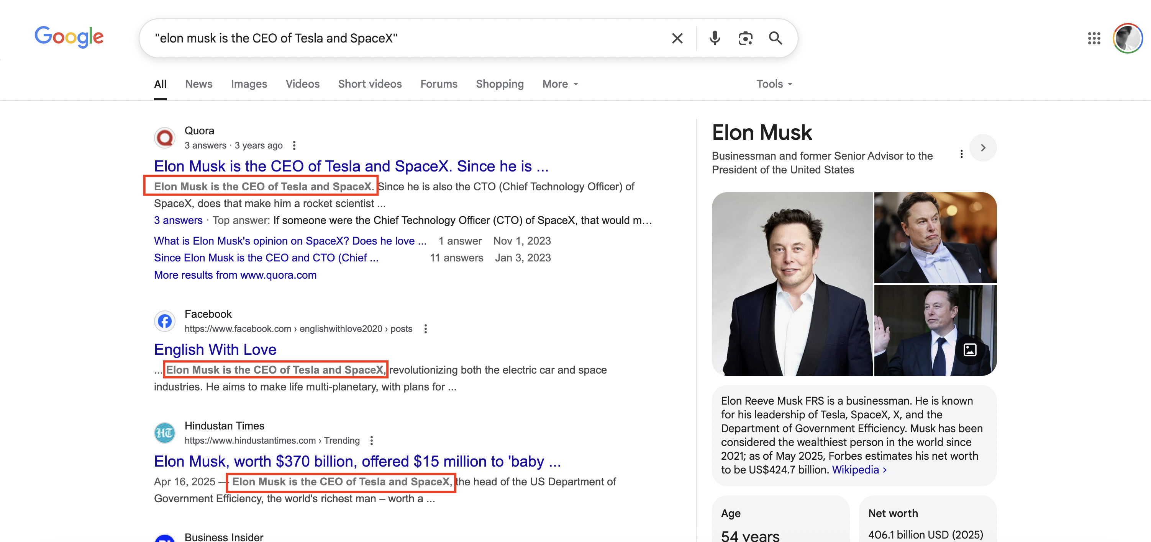Screen dimensions: 1151x542
Task: Open the Tools dropdown
Action: (x=774, y=84)
